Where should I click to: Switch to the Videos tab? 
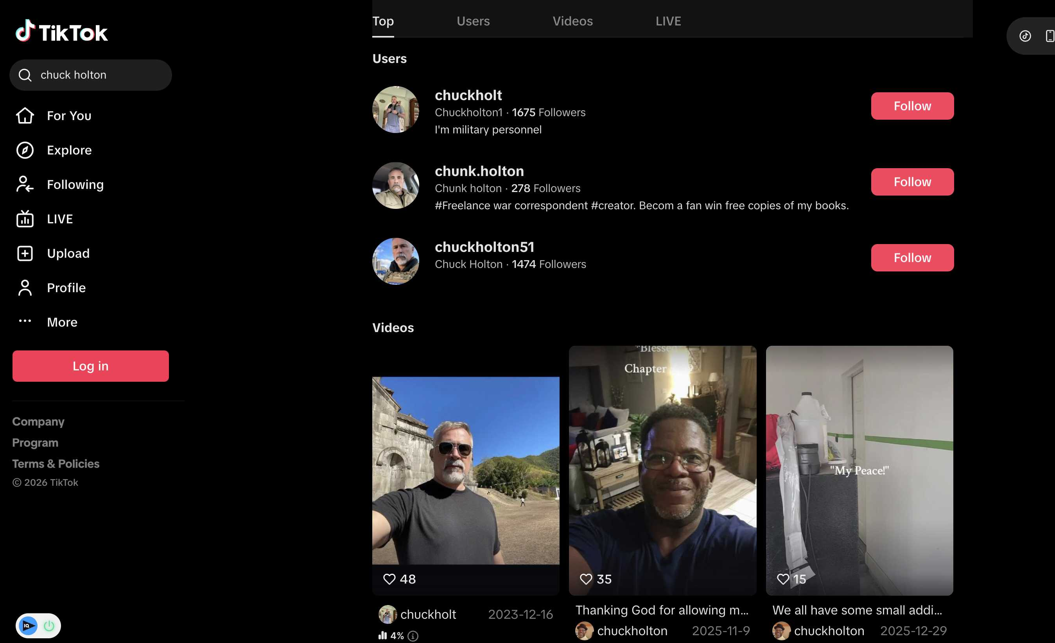(x=572, y=21)
